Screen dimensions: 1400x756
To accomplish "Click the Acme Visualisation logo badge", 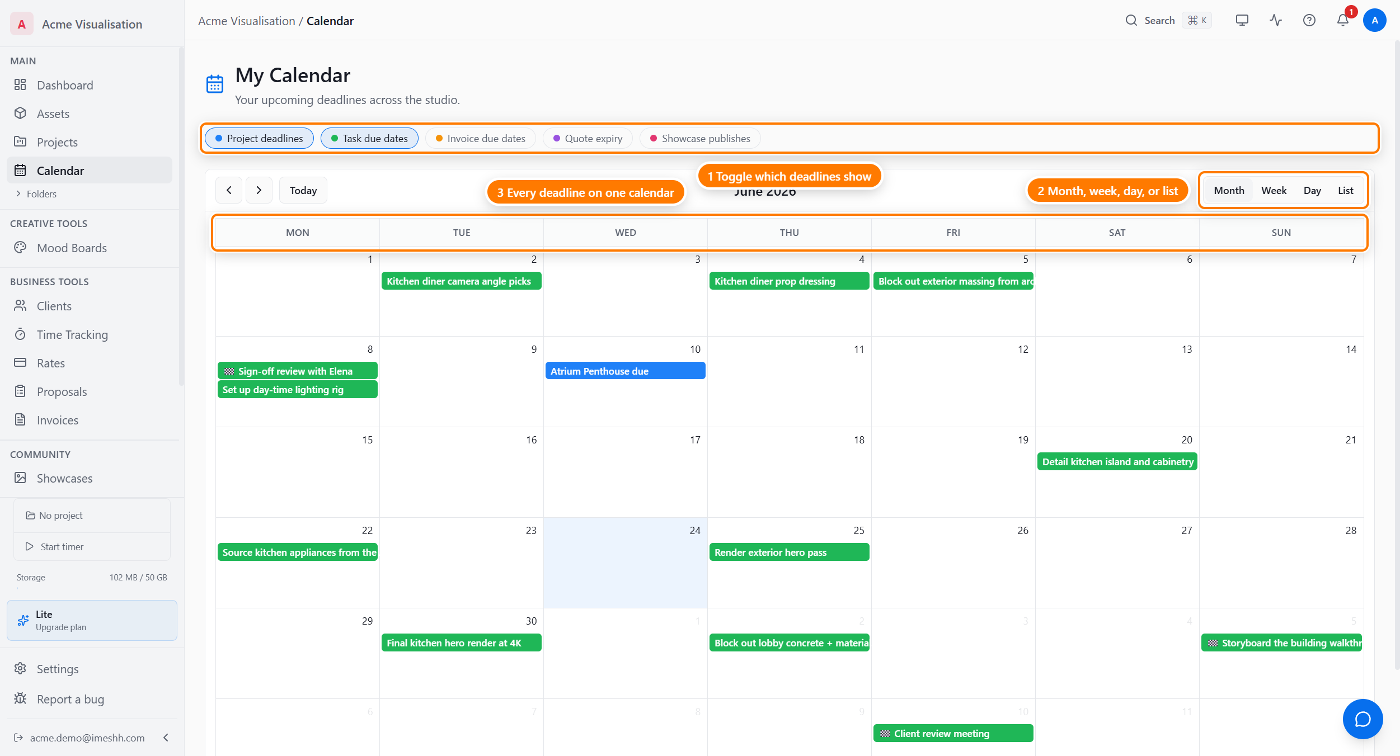I will point(22,24).
